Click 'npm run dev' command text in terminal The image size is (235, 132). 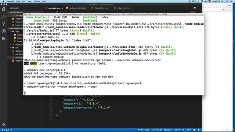pos(104,77)
